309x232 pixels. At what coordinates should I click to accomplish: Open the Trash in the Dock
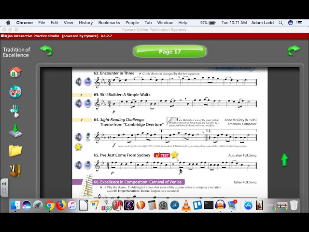[x=294, y=205]
